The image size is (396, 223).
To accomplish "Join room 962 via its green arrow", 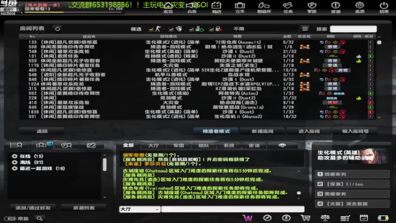I will [x=370, y=93].
